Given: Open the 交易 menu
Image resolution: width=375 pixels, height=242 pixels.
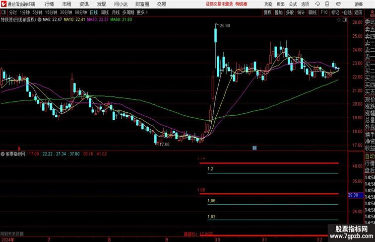Looking at the screenshot, I should 162,4.
